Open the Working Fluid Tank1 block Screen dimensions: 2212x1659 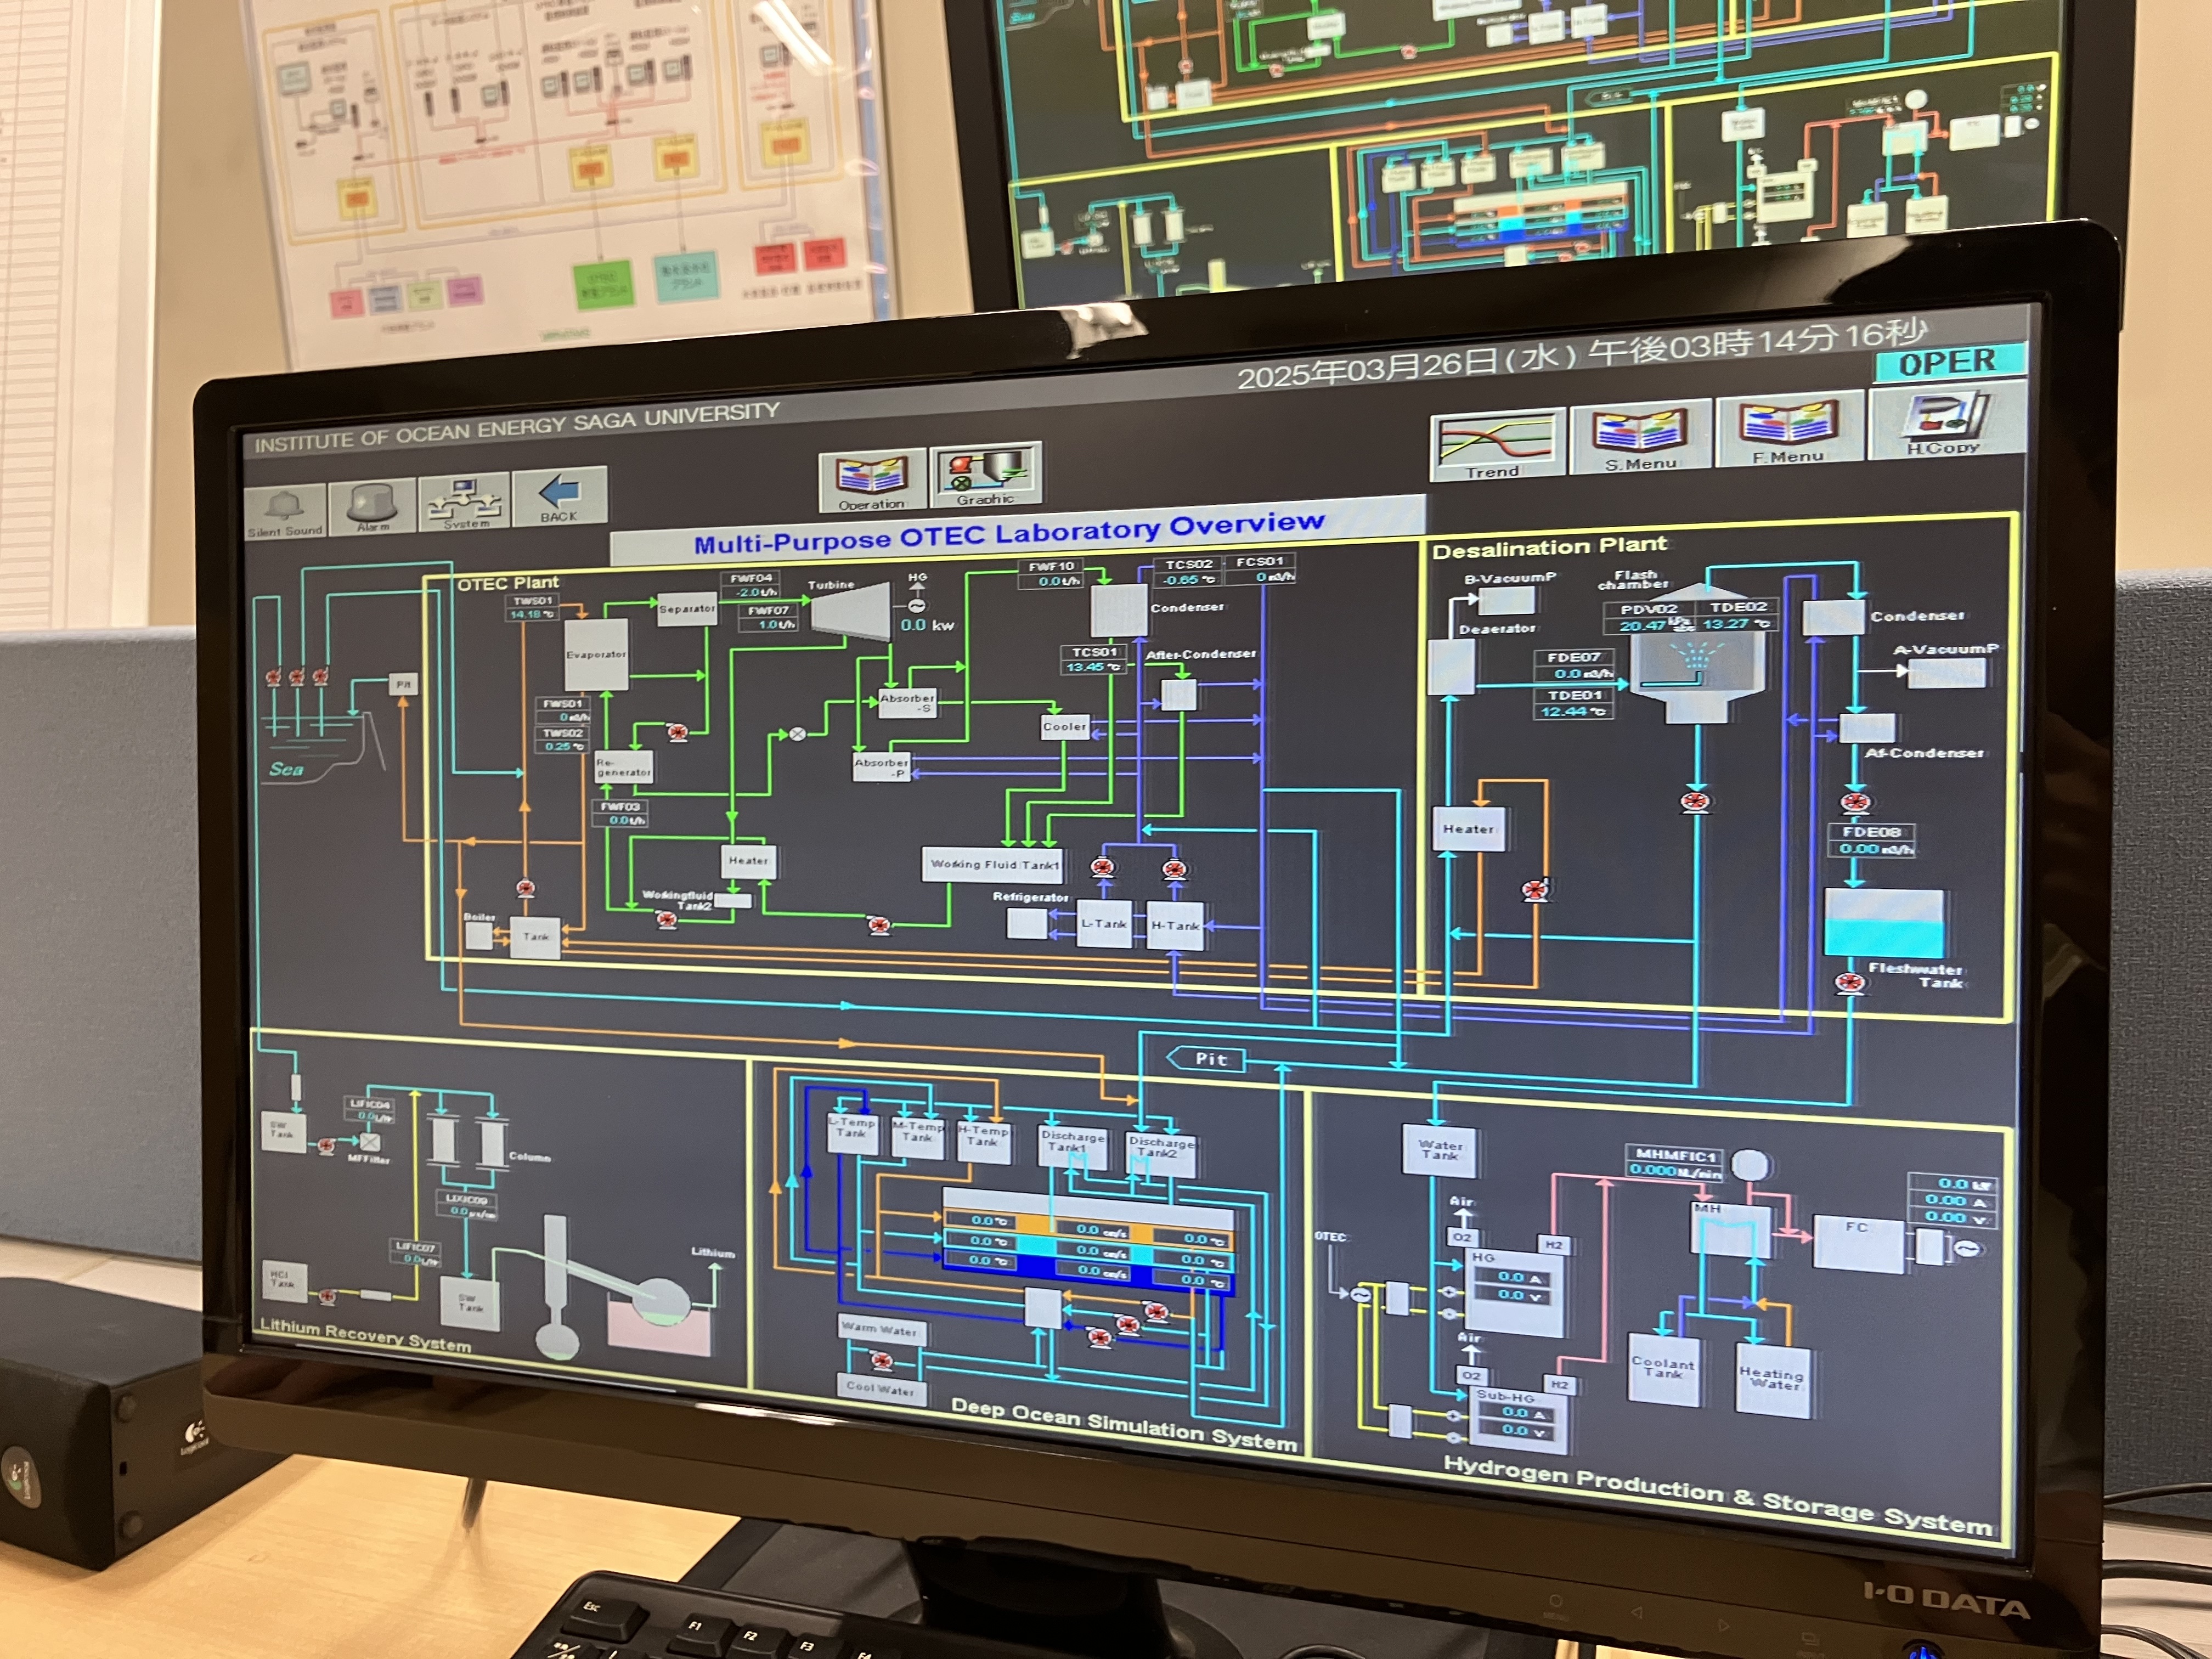tap(993, 864)
